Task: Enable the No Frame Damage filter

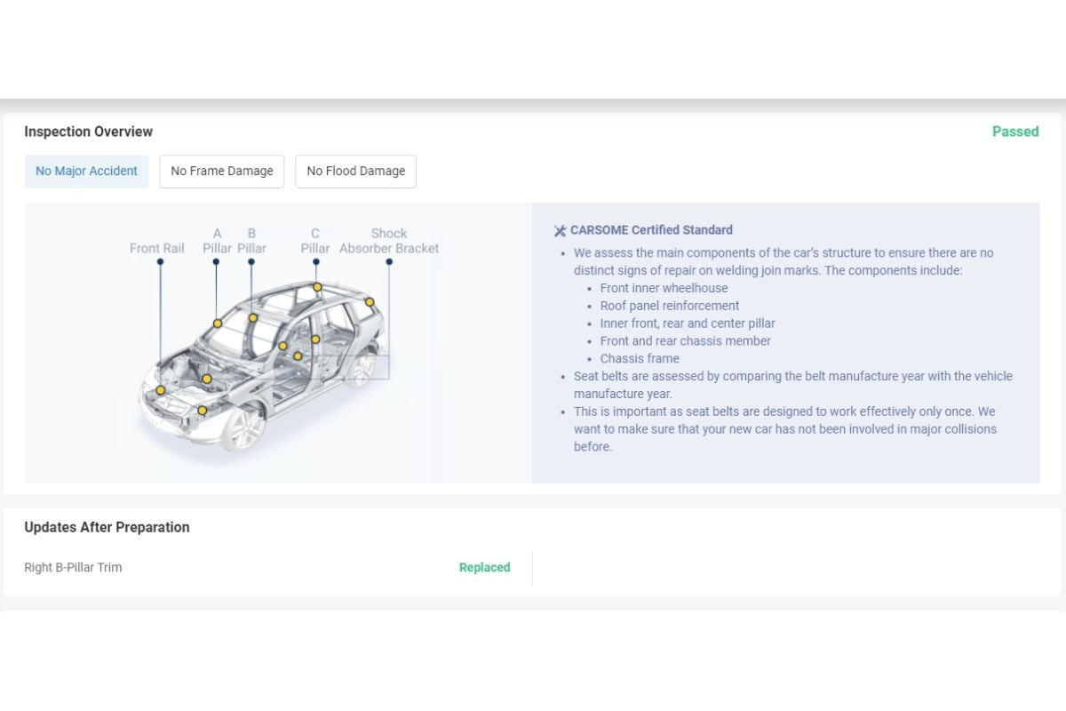Action: pyautogui.click(x=221, y=171)
